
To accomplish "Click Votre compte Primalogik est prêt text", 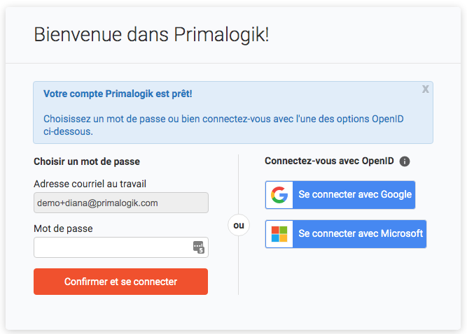I will coord(118,94).
